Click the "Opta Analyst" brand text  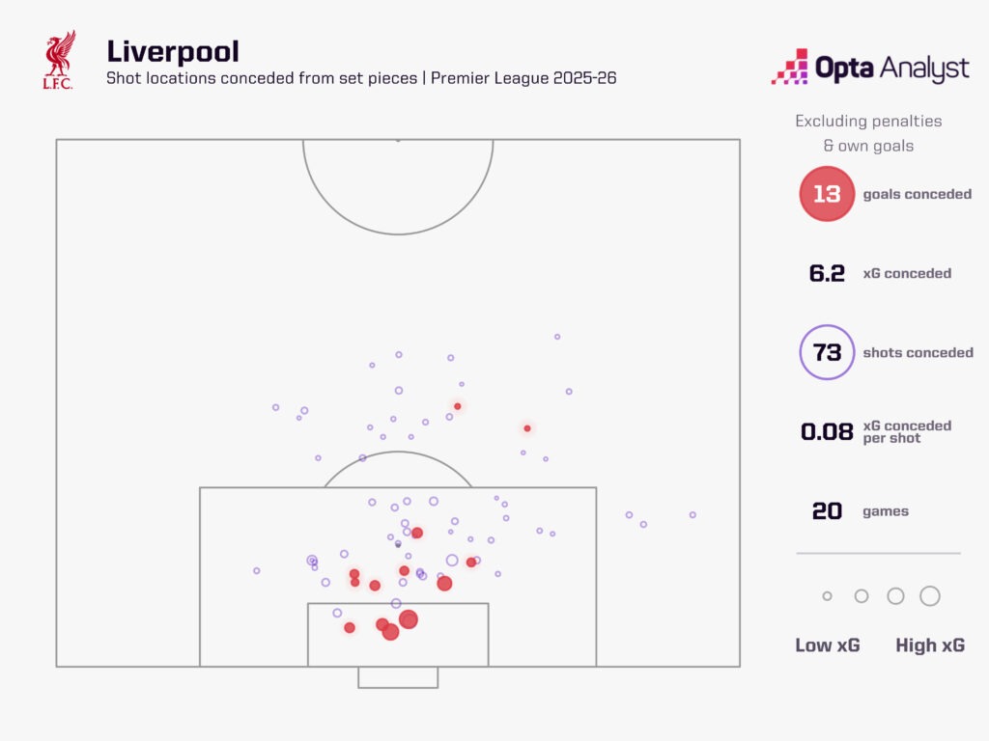891,68
